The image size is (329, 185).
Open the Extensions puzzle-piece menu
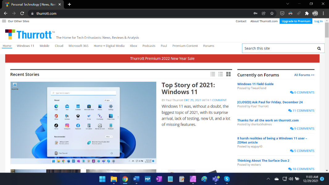[307, 14]
